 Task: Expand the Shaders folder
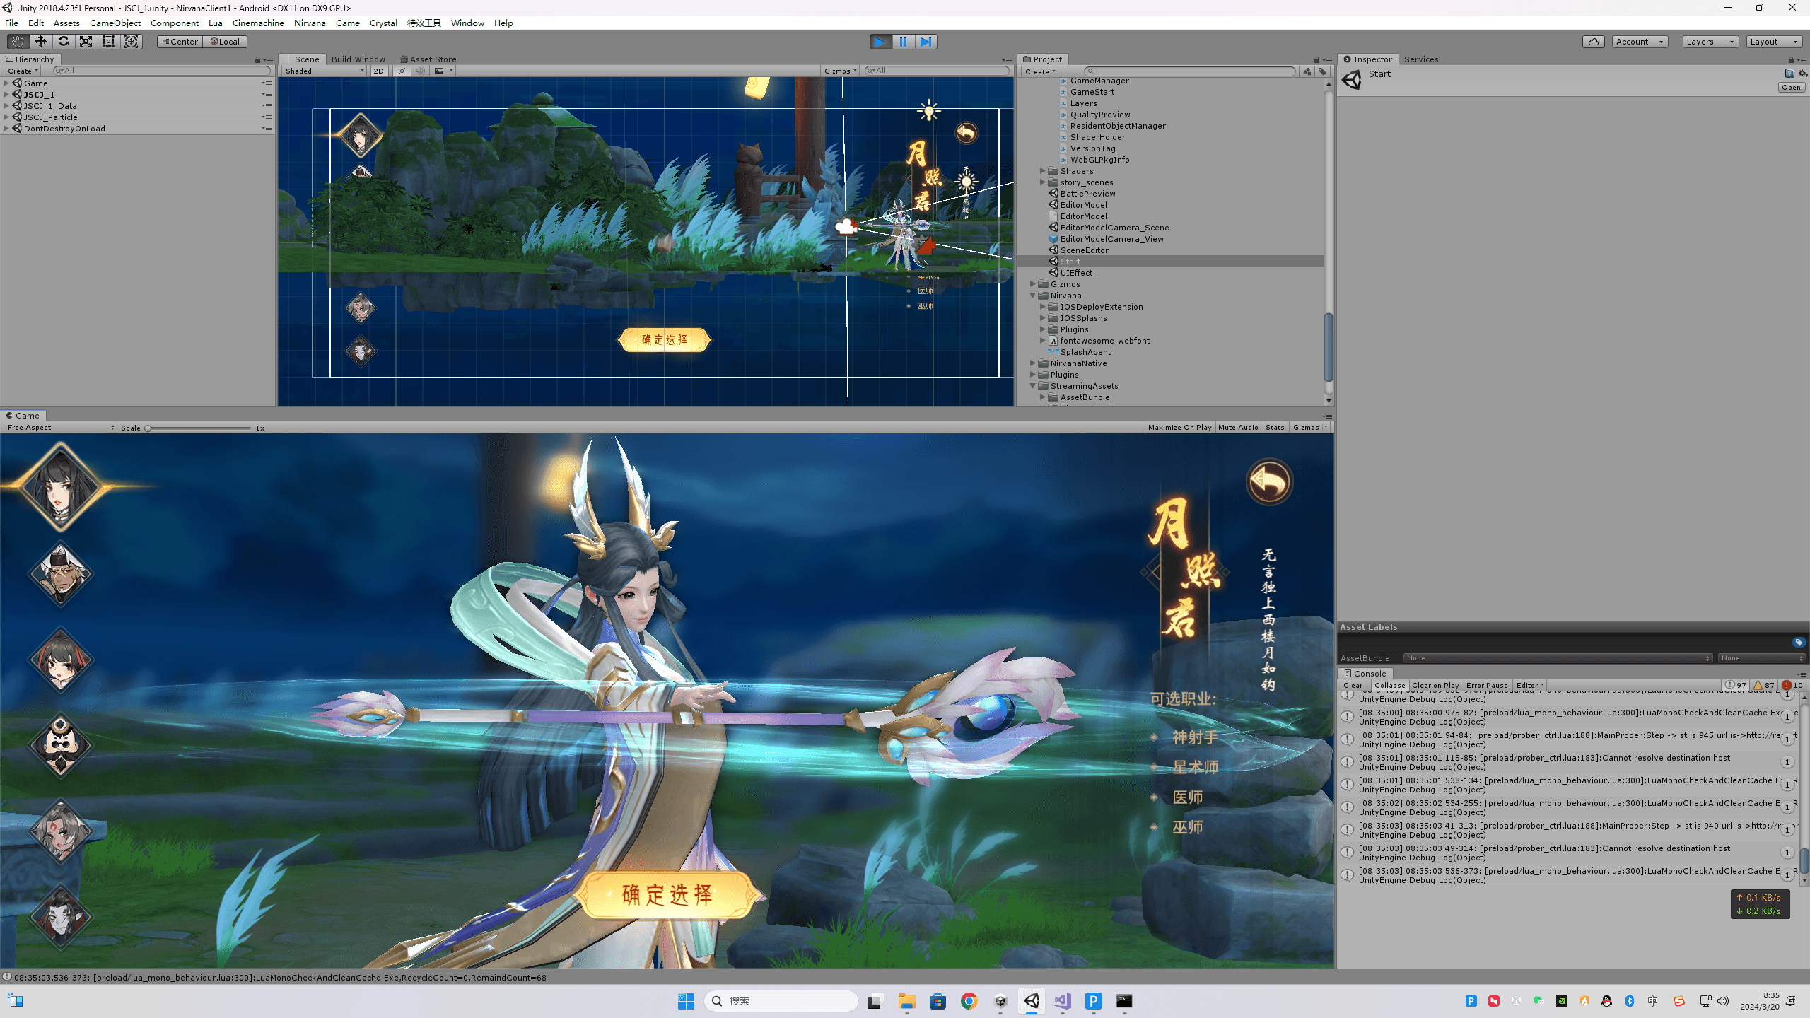point(1042,171)
